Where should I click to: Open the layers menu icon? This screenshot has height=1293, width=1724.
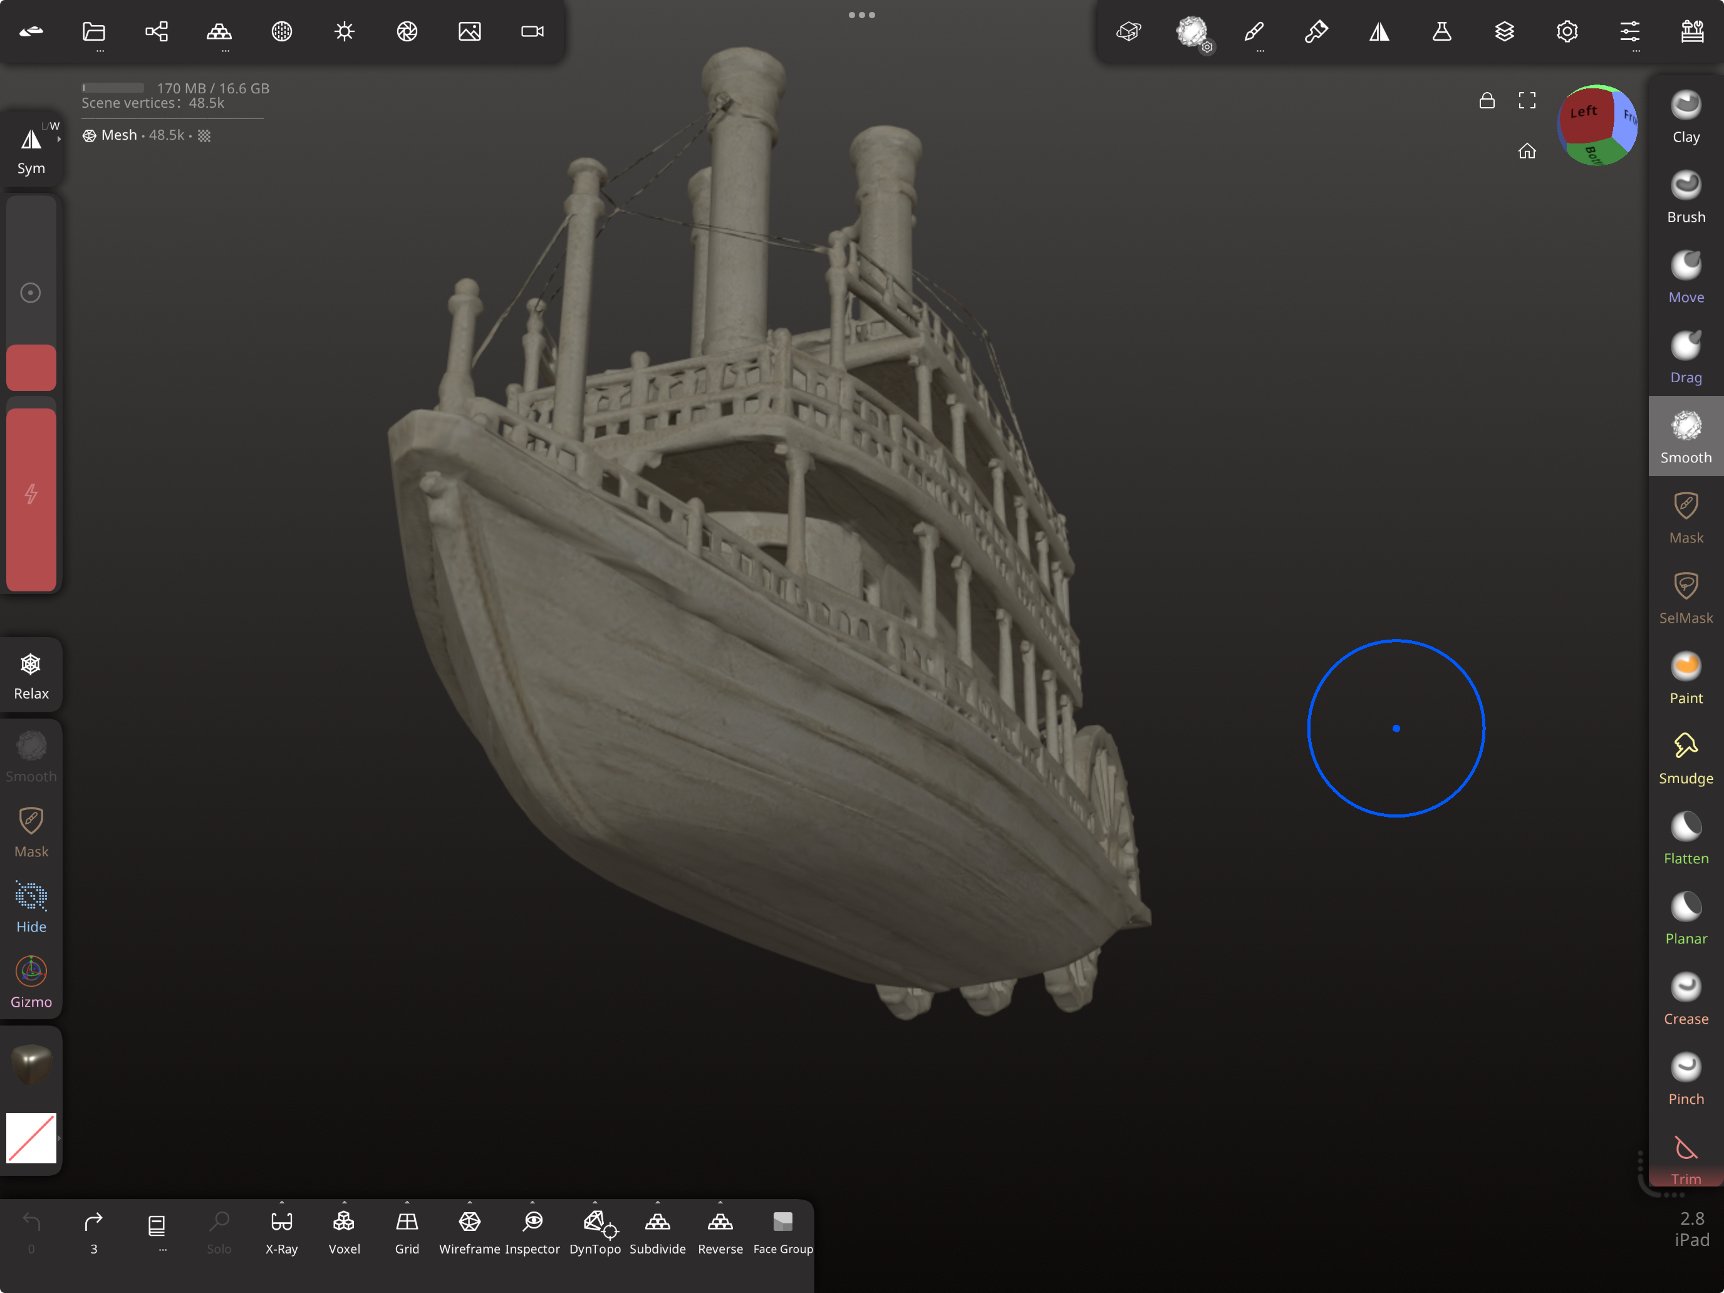[x=1504, y=31]
